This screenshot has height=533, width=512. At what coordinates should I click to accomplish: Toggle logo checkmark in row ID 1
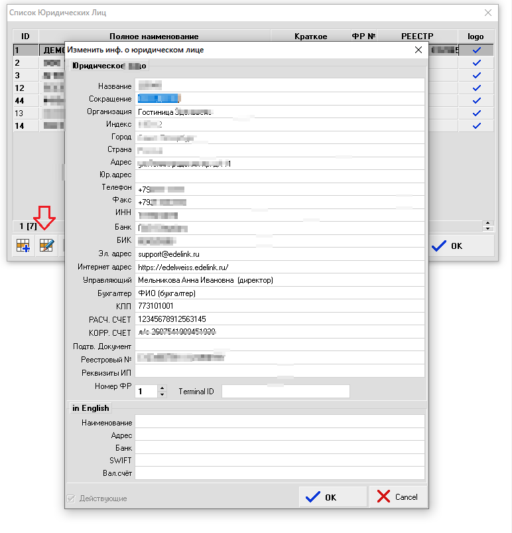(476, 50)
